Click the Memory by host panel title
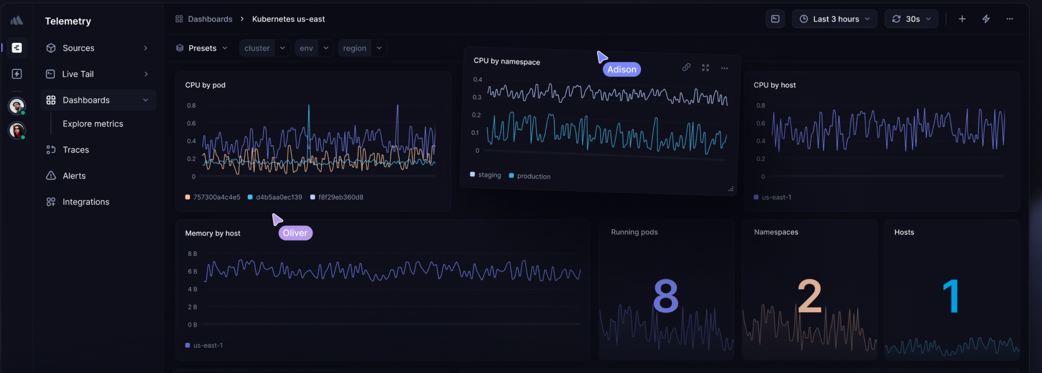This screenshot has height=373, width=1042. tap(212, 233)
